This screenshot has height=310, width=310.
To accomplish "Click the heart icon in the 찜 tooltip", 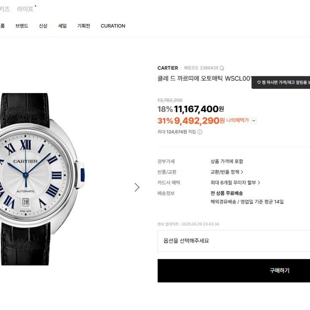I will pyautogui.click(x=259, y=83).
